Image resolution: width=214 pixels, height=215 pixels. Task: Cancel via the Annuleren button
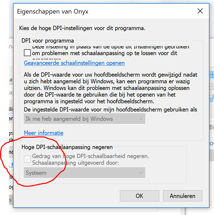click(182, 196)
